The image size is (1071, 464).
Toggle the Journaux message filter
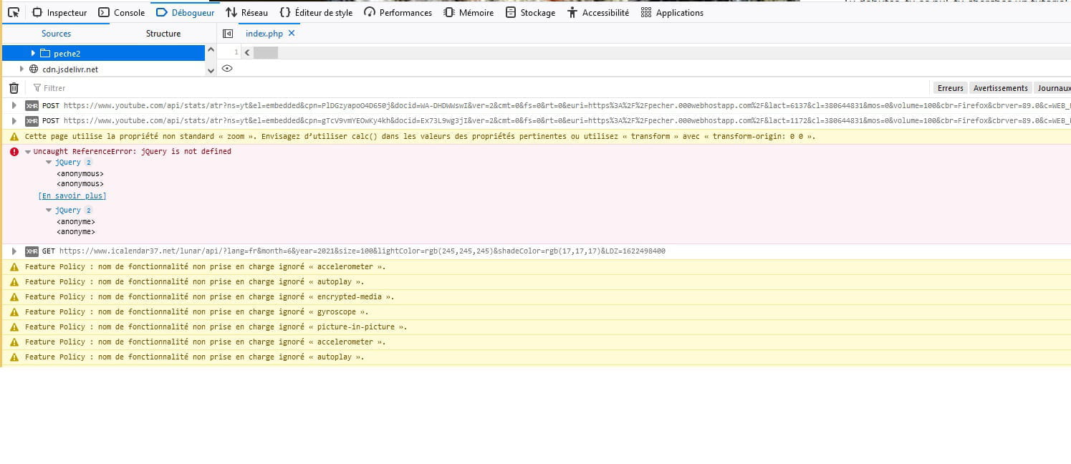(1053, 87)
